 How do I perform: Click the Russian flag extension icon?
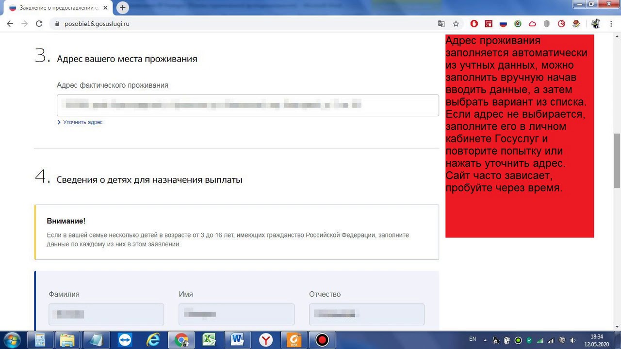503,24
